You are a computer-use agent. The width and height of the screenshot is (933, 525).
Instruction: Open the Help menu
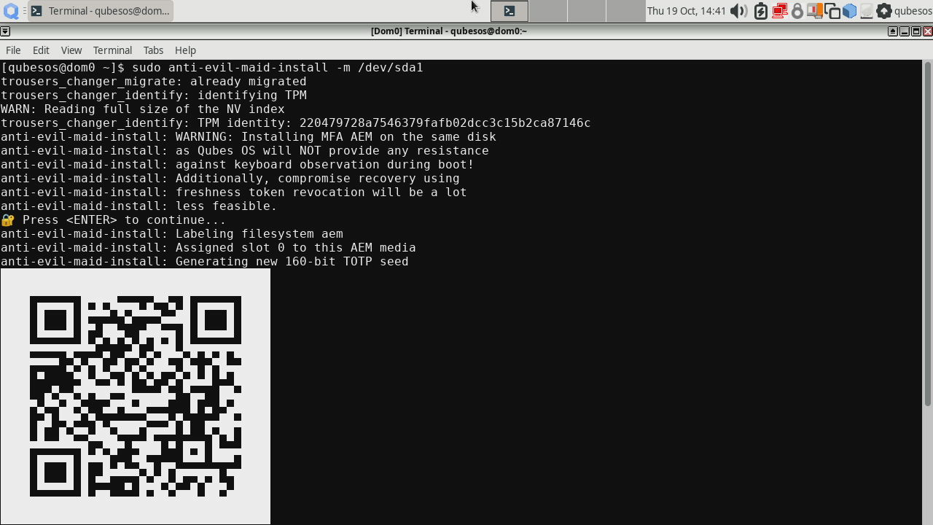pyautogui.click(x=185, y=50)
